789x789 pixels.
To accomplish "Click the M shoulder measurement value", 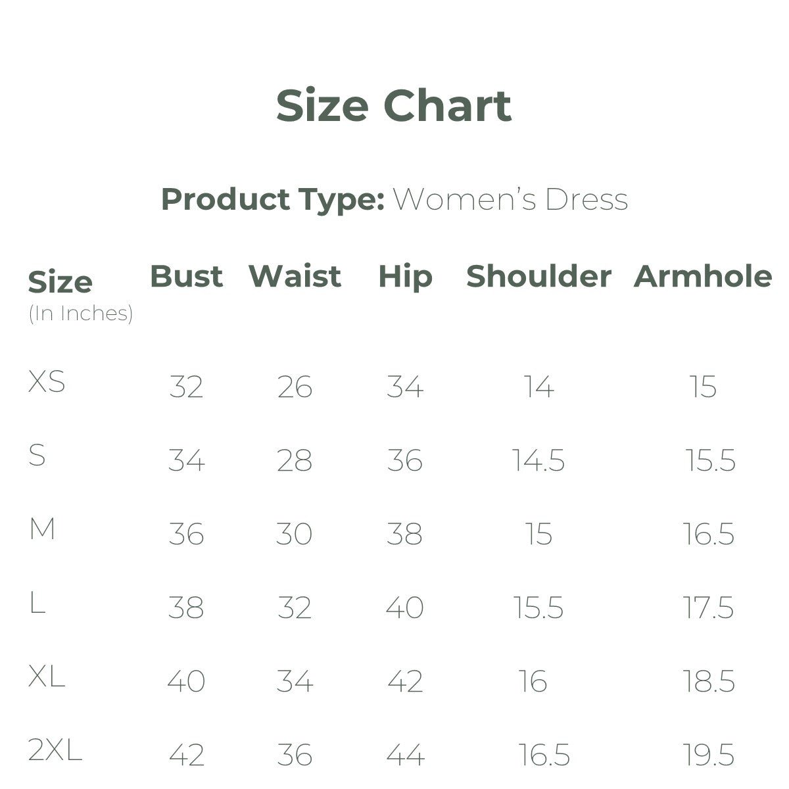I will click(x=538, y=534).
